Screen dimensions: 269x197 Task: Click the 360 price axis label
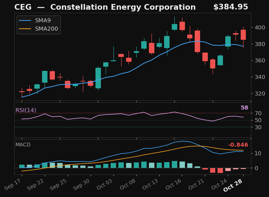260,60
